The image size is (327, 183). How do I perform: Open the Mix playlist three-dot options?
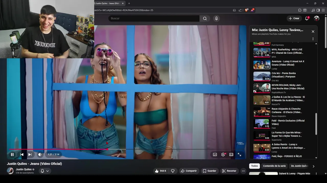coord(313,39)
